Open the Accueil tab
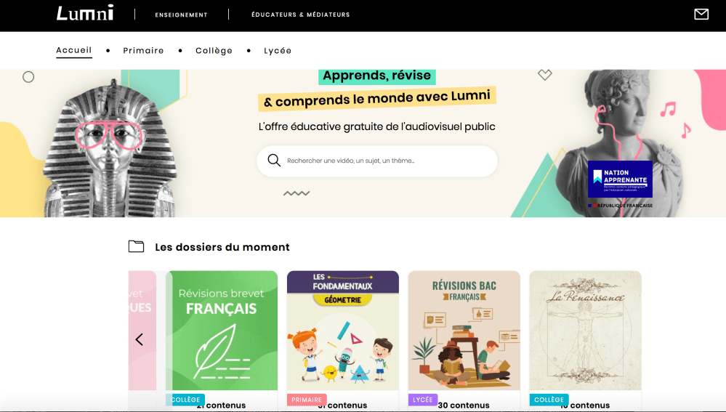The image size is (726, 412). pos(74,50)
